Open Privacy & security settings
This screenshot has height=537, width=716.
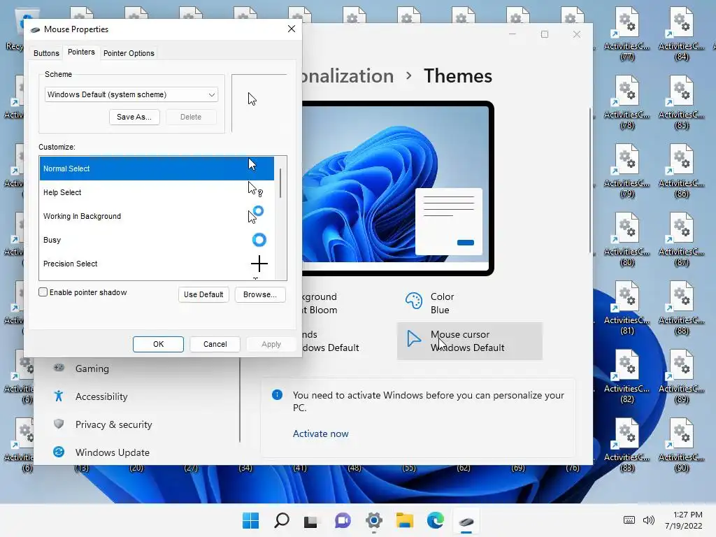(114, 424)
